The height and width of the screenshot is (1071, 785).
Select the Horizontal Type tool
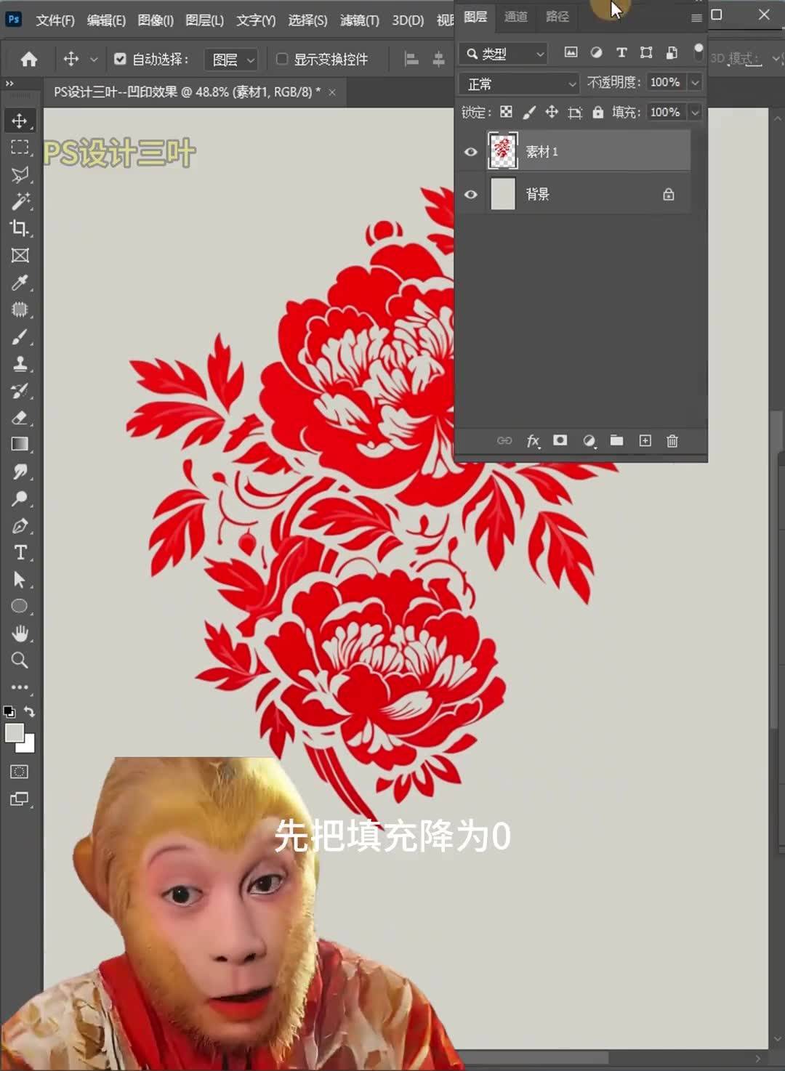[20, 552]
